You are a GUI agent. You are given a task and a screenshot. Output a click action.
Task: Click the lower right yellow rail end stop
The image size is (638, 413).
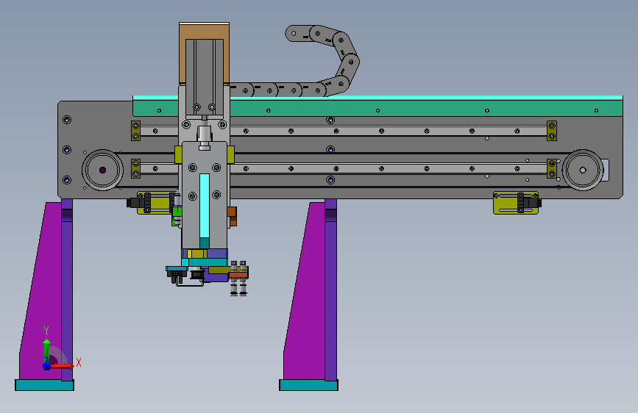tap(552, 169)
